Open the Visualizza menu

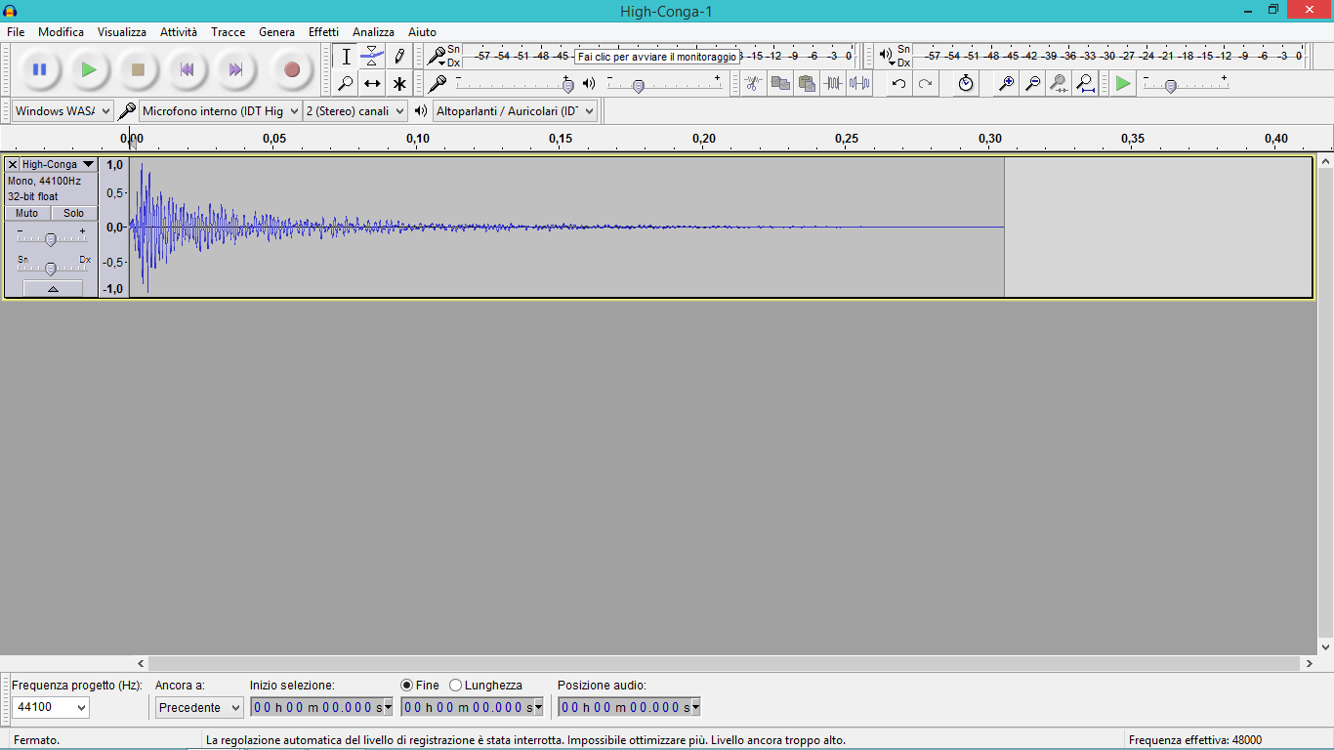point(122,32)
